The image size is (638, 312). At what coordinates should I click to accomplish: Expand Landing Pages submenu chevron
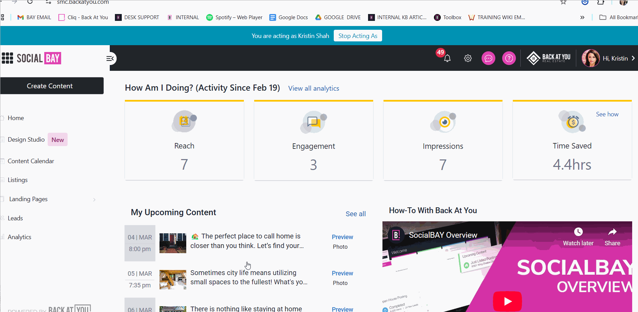click(94, 199)
